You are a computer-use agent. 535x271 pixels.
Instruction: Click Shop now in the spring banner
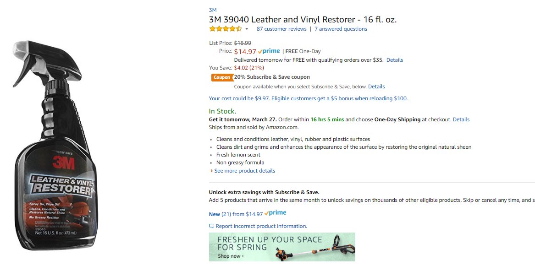(x=231, y=256)
